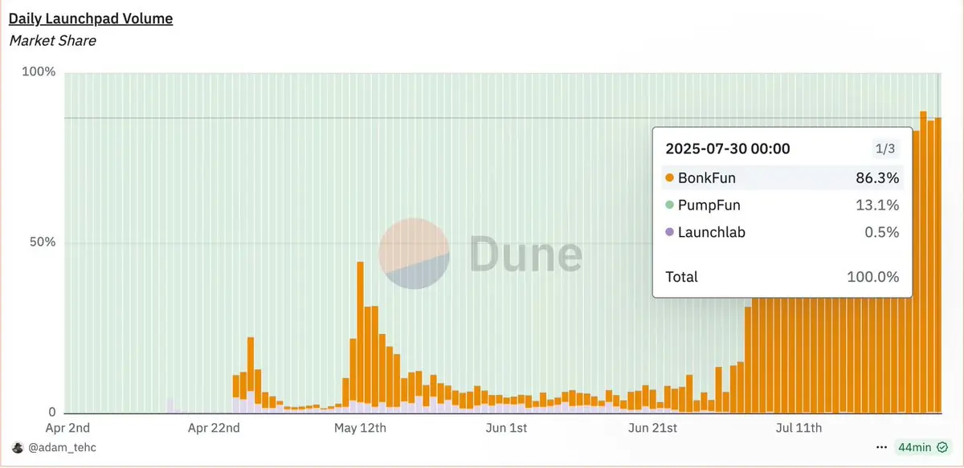Open the three-dot more options menu
This screenshot has height=468, width=964.
882,447
